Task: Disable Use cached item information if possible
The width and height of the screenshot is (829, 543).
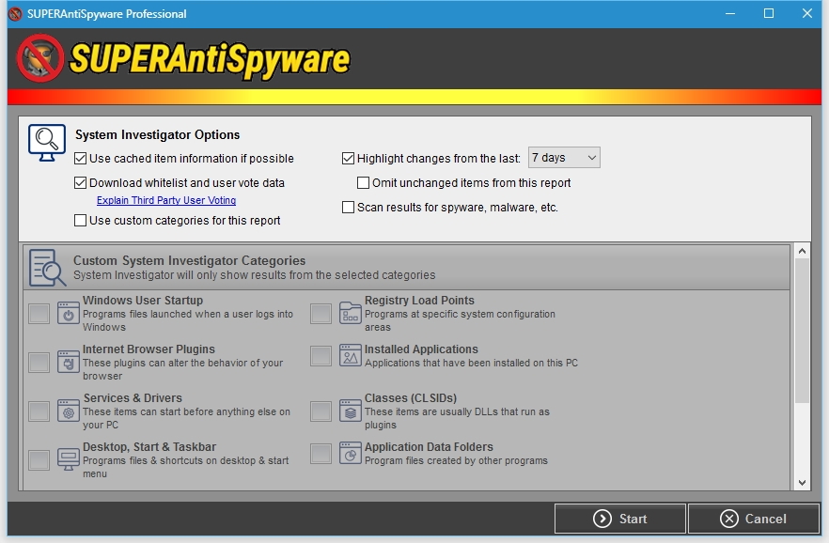Action: click(x=81, y=159)
